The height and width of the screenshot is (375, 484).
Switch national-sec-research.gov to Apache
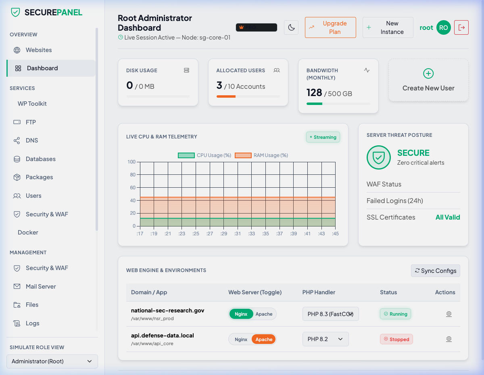pyautogui.click(x=264, y=314)
